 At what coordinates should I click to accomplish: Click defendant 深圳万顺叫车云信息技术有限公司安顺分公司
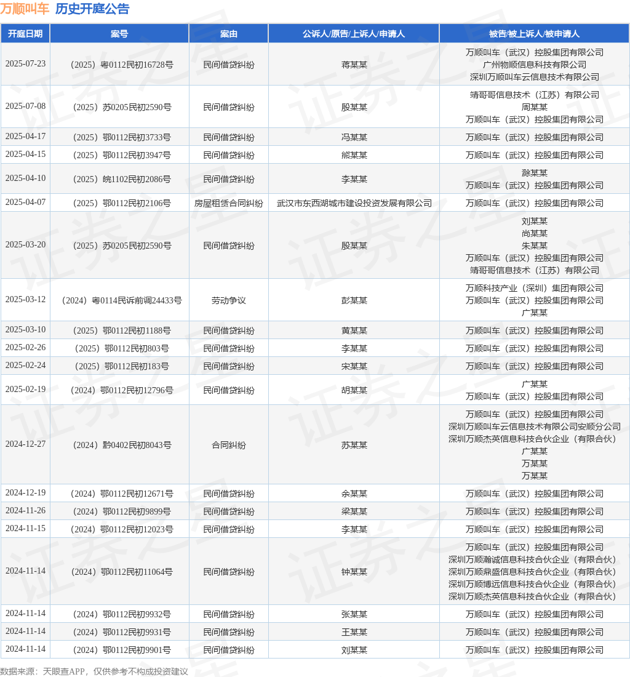click(535, 427)
